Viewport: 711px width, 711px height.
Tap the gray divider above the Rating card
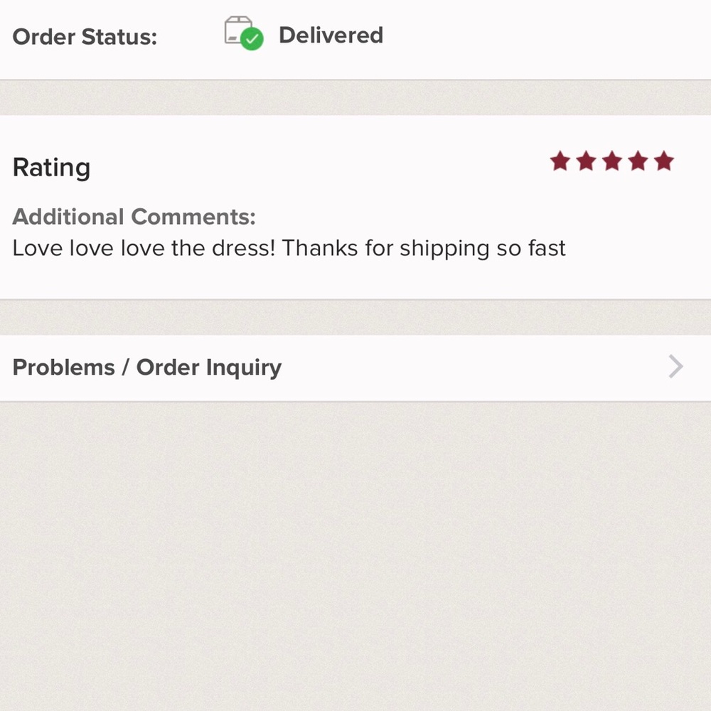point(355,97)
